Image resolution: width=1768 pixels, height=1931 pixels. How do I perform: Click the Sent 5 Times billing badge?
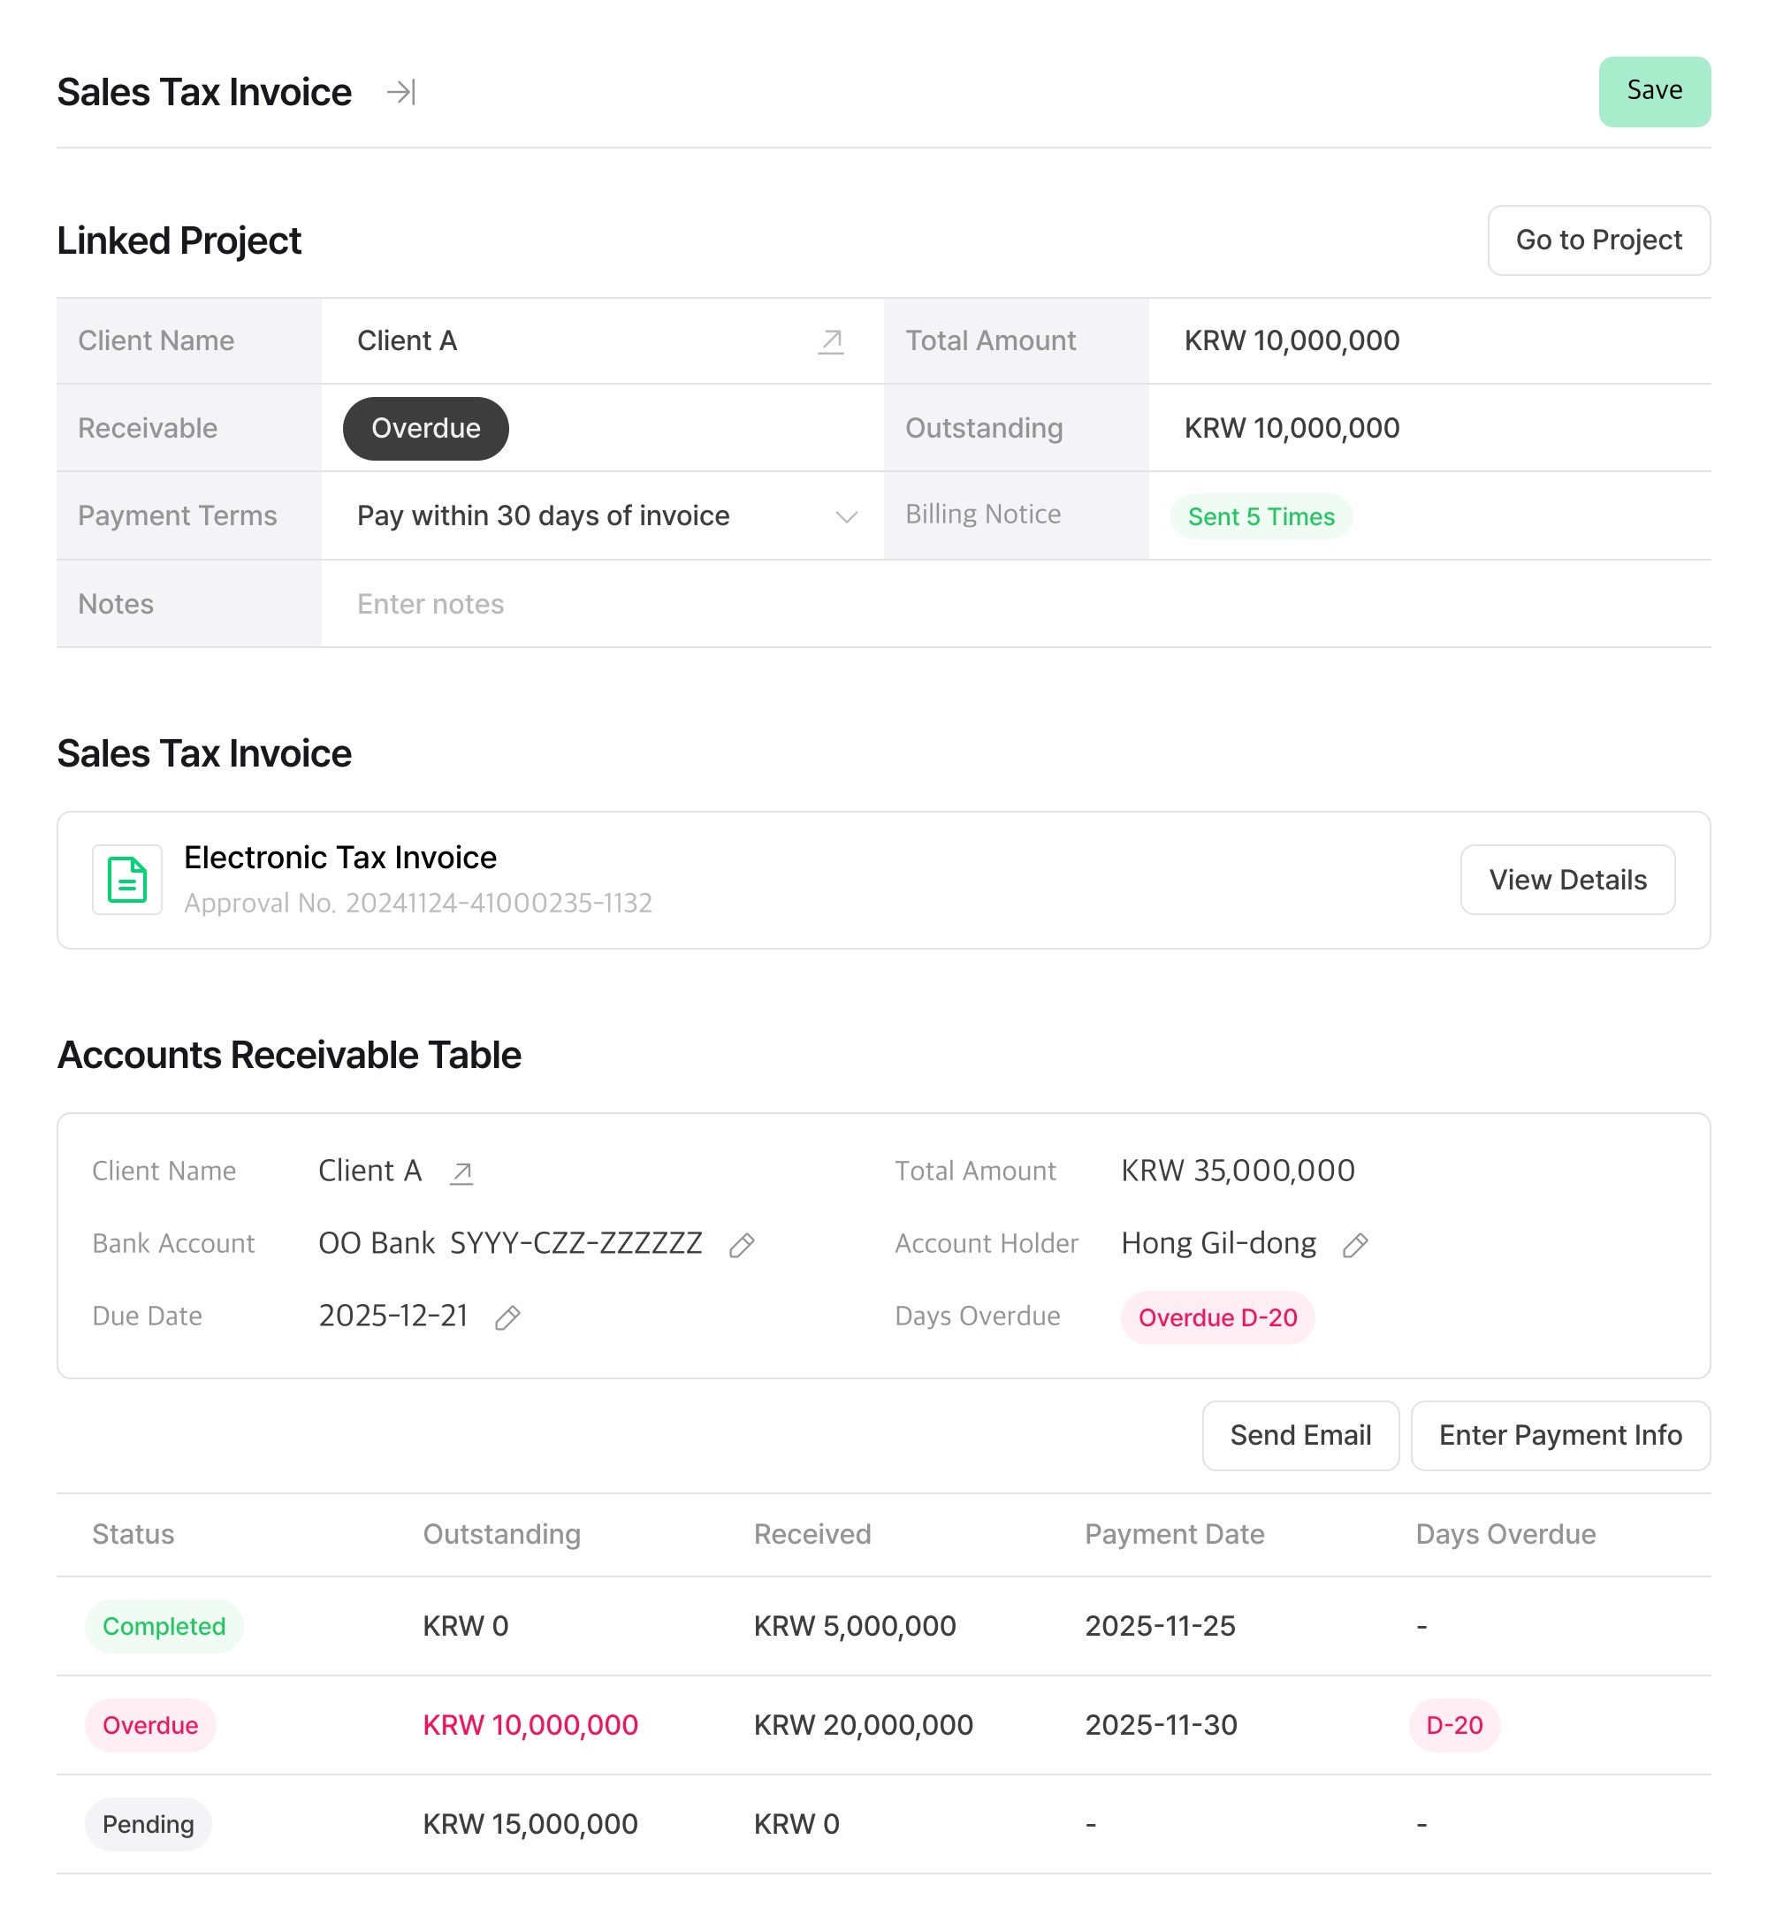coord(1261,516)
